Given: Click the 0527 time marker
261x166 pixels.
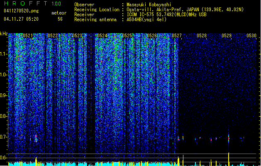Looking at the screenshot, I should click(x=177, y=36).
